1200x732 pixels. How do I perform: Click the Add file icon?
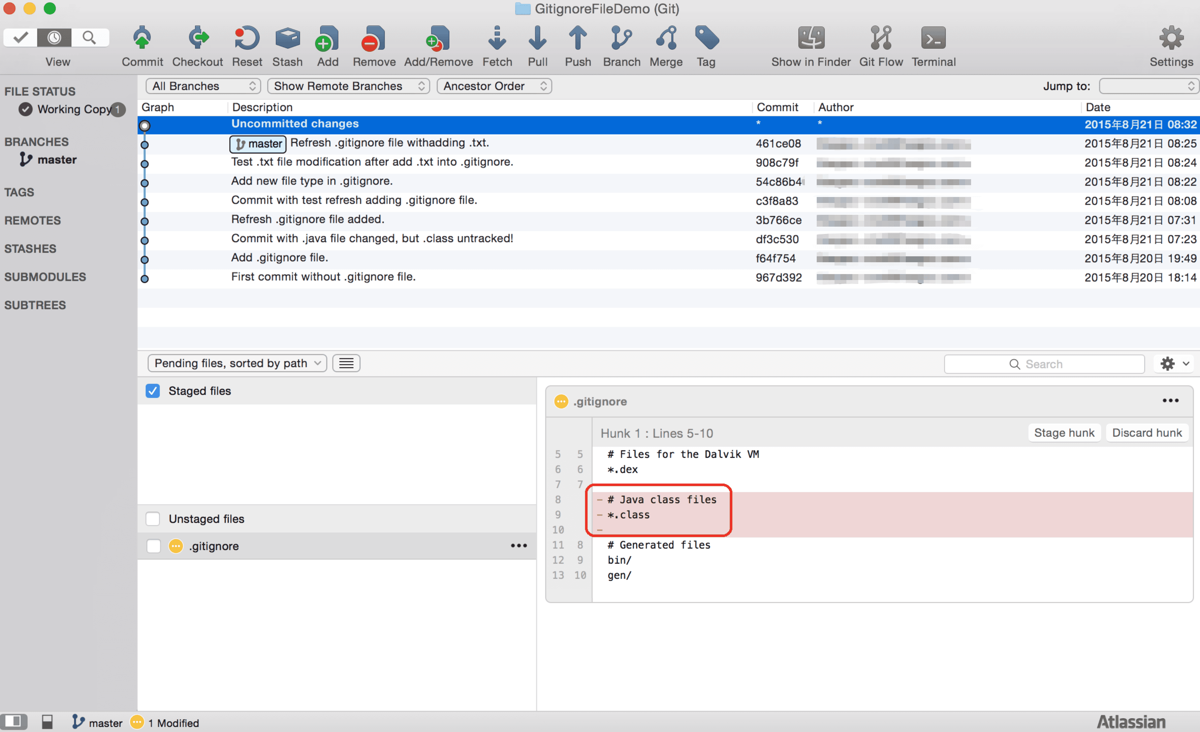tap(327, 38)
